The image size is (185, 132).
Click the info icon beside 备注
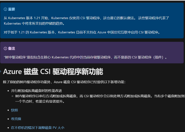coord(5,48)
